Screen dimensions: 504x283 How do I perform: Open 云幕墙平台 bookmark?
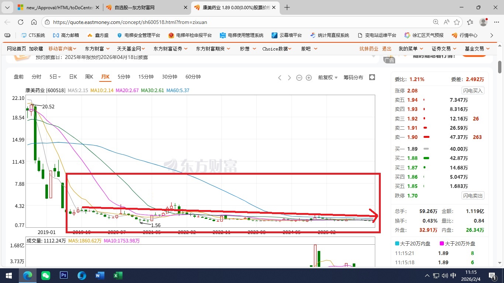[287, 35]
